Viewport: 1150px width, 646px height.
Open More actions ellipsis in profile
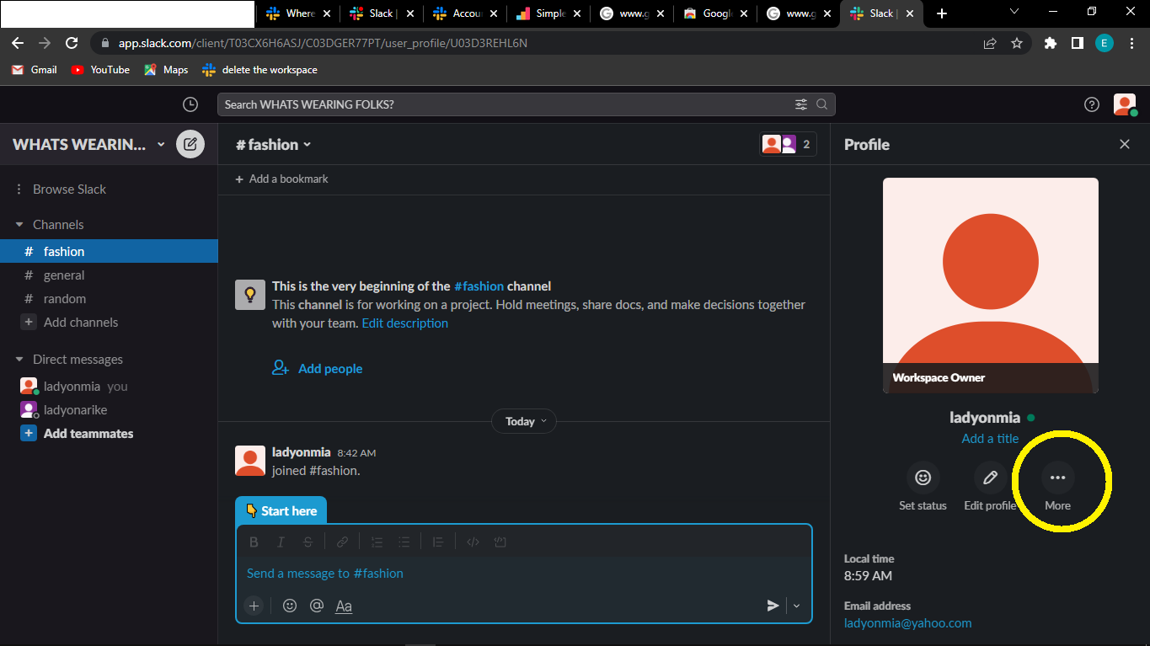(x=1057, y=478)
